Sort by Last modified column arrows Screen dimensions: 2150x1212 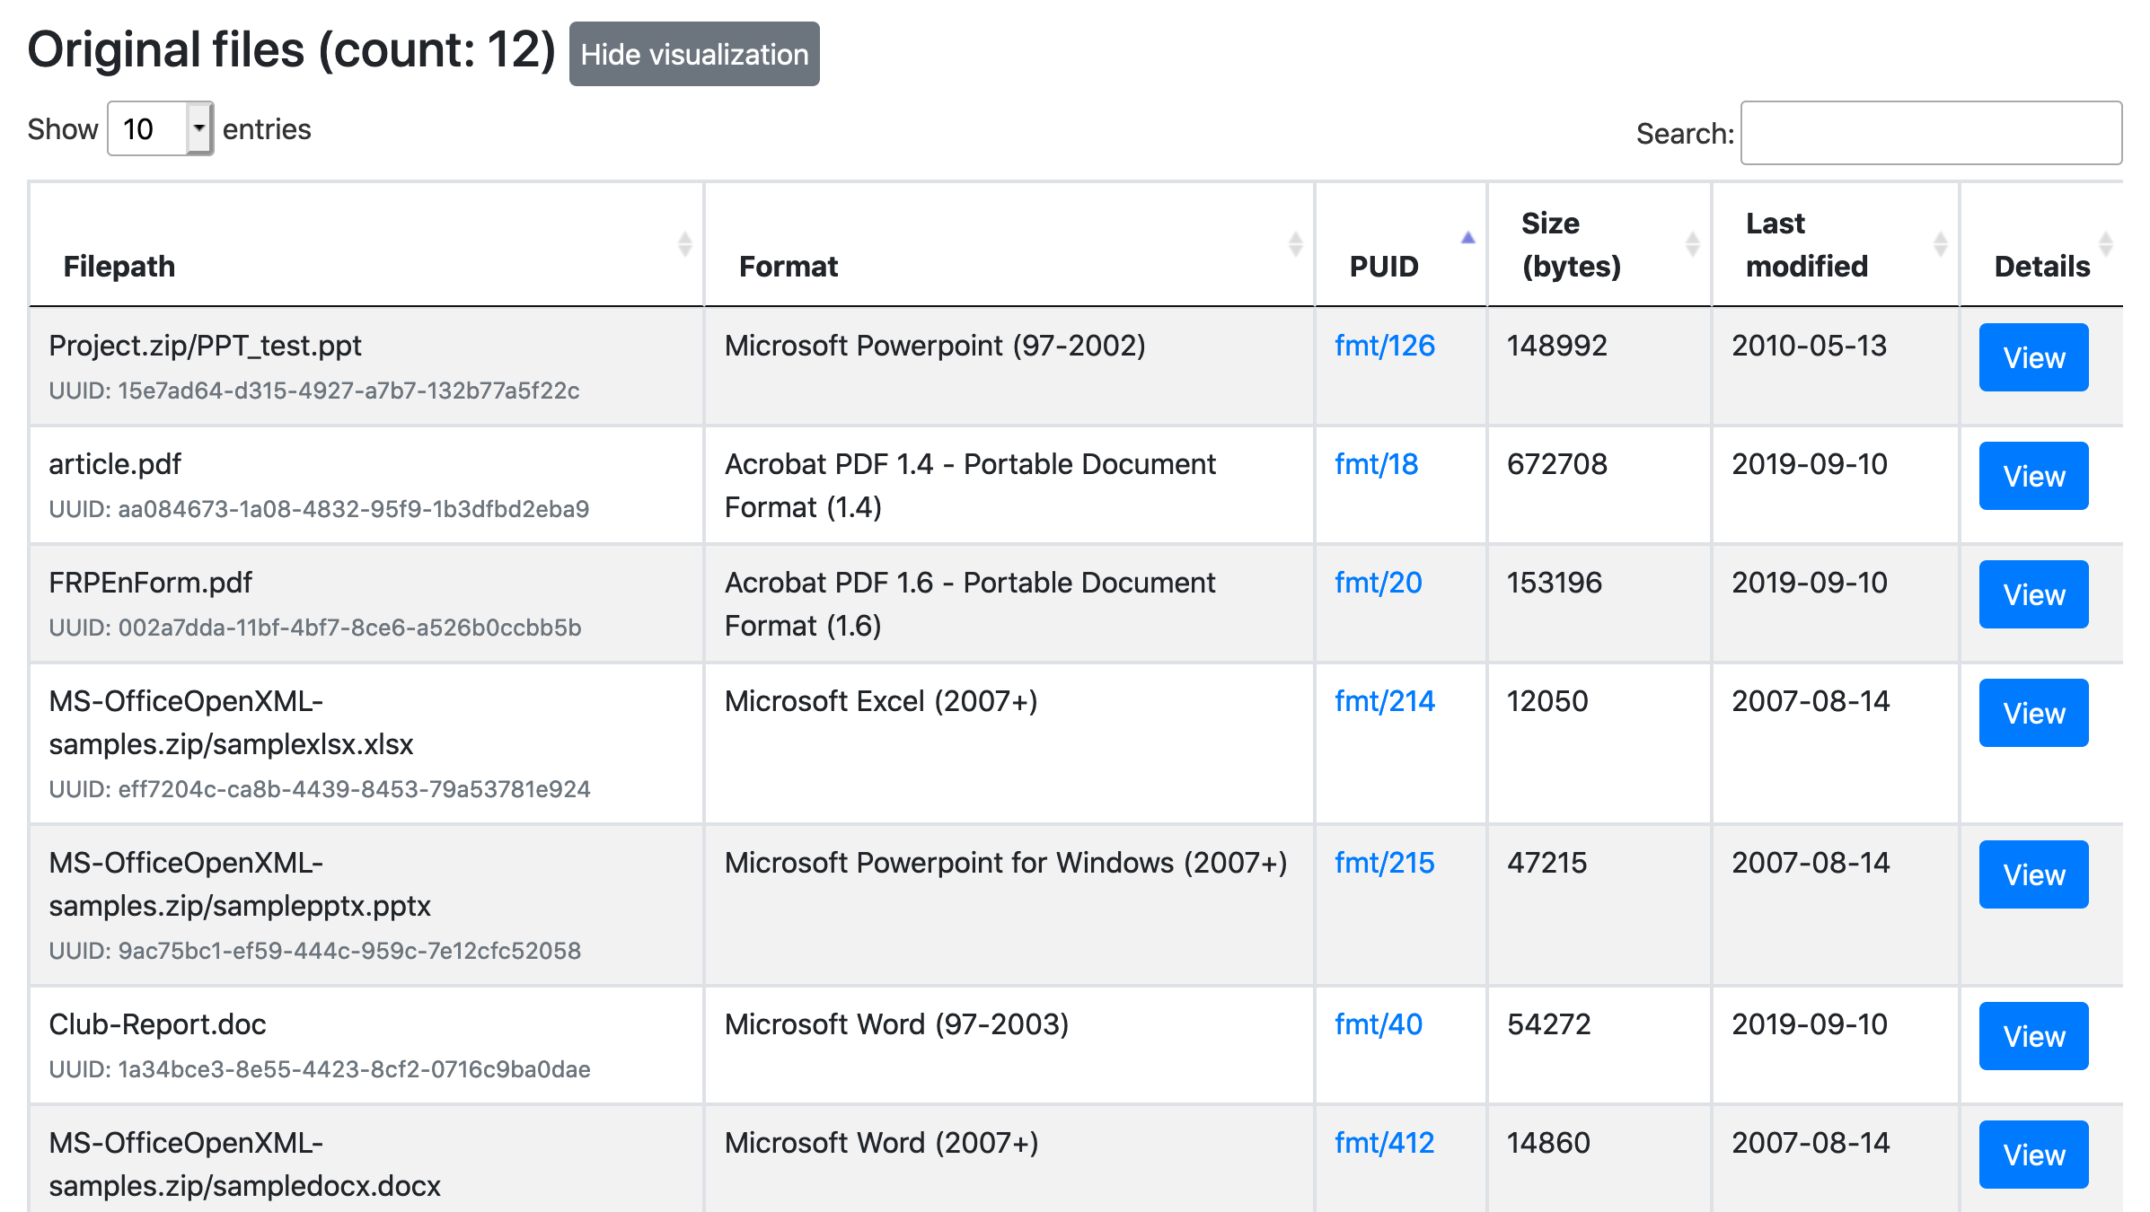[x=1940, y=244]
